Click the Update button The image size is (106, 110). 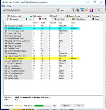coord(66,106)
